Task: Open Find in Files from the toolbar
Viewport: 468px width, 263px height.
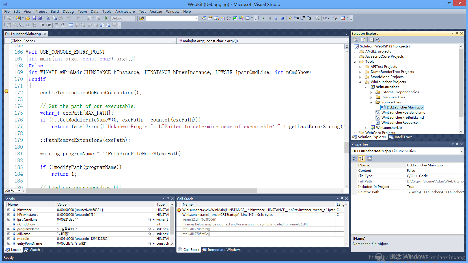Action: (142, 18)
